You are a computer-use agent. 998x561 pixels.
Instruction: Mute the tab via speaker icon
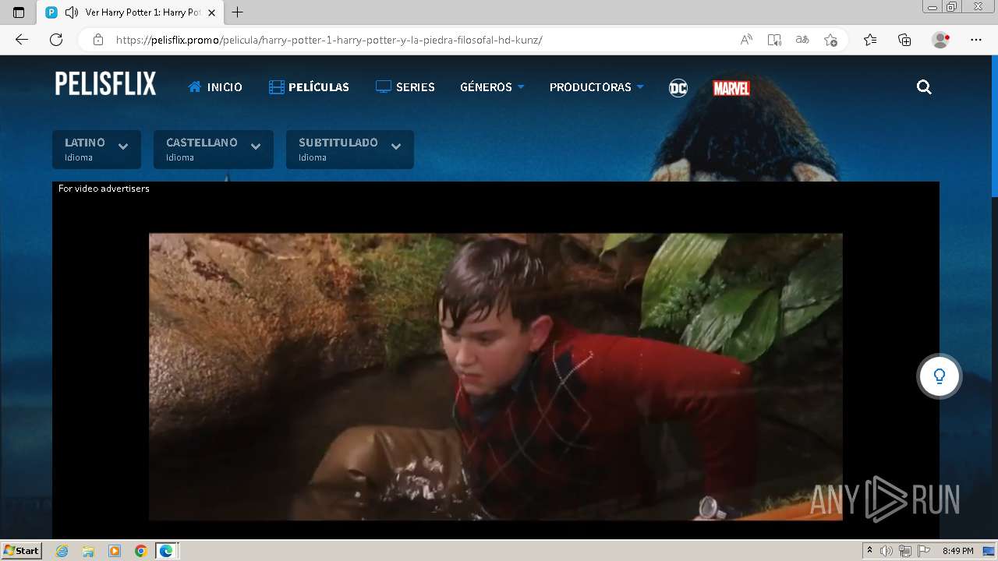72,12
